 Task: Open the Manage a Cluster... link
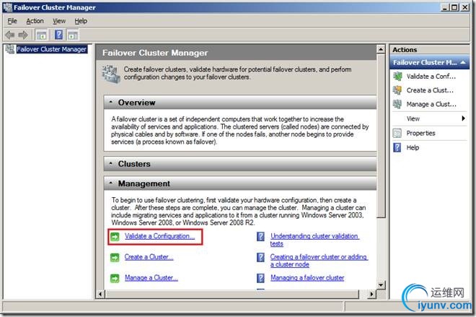coord(151,278)
